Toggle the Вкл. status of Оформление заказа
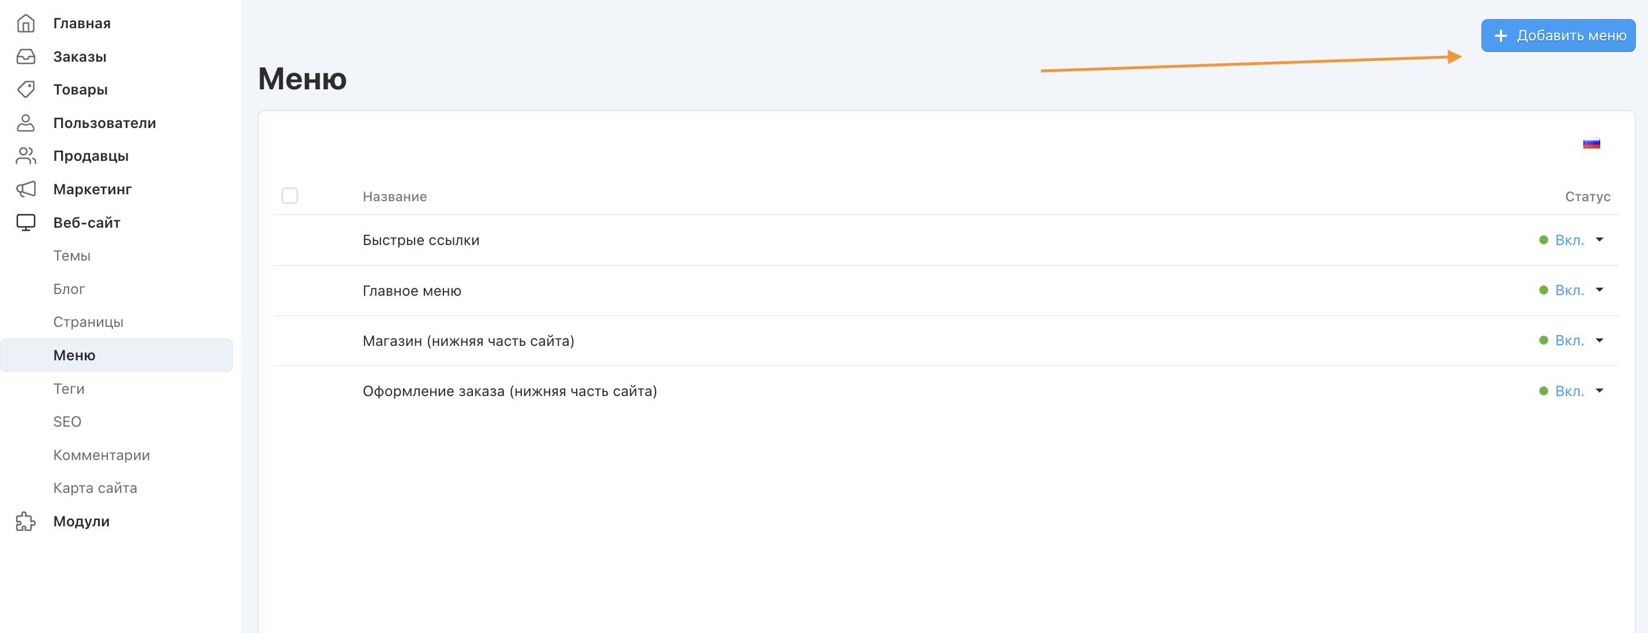Image resolution: width=1648 pixels, height=633 pixels. point(1568,391)
